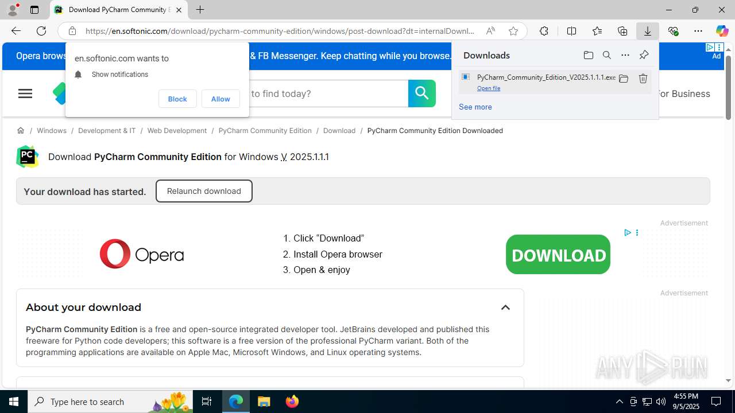Open the tab actions menu icon
The height and width of the screenshot is (413, 735).
[x=34, y=10]
